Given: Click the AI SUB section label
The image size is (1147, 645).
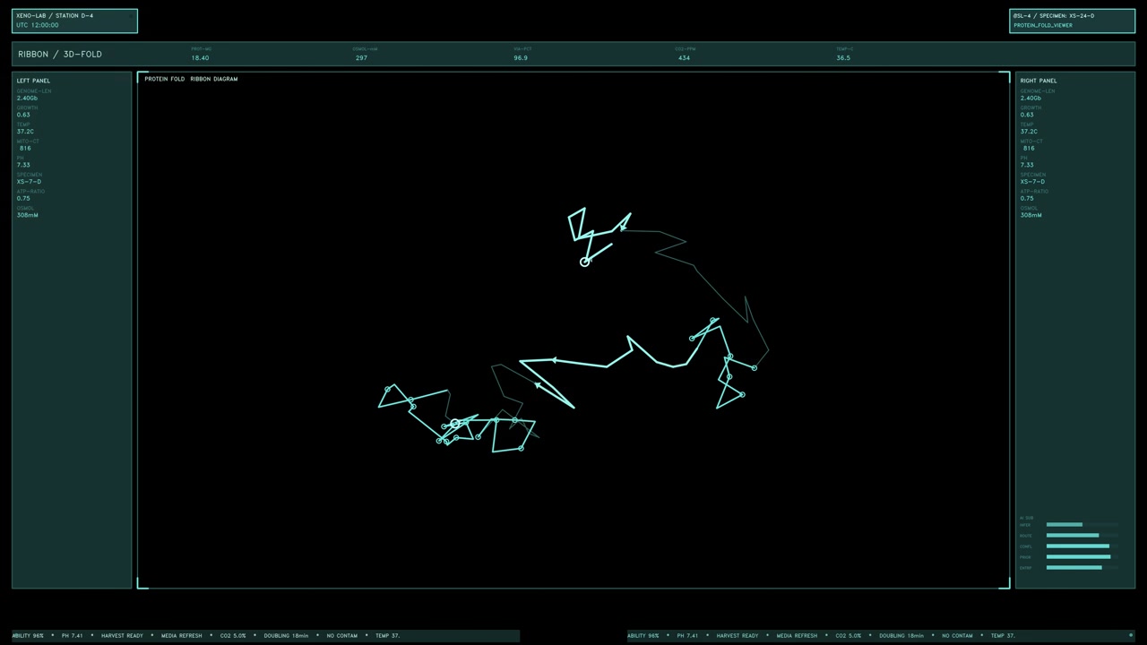Looking at the screenshot, I should coord(1026,518).
